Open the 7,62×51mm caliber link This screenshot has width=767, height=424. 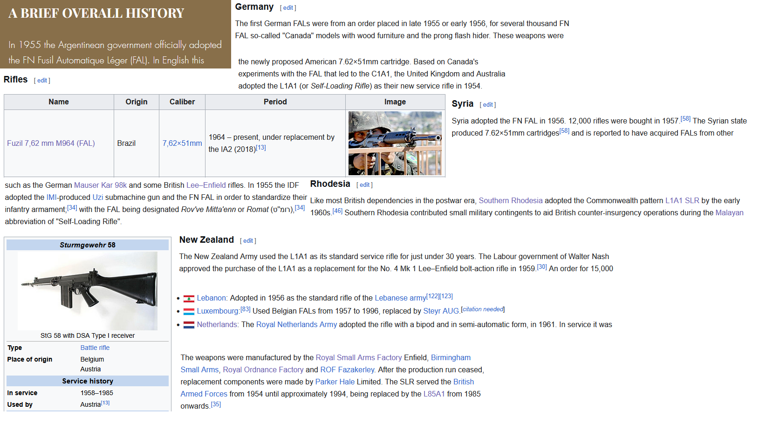click(182, 144)
